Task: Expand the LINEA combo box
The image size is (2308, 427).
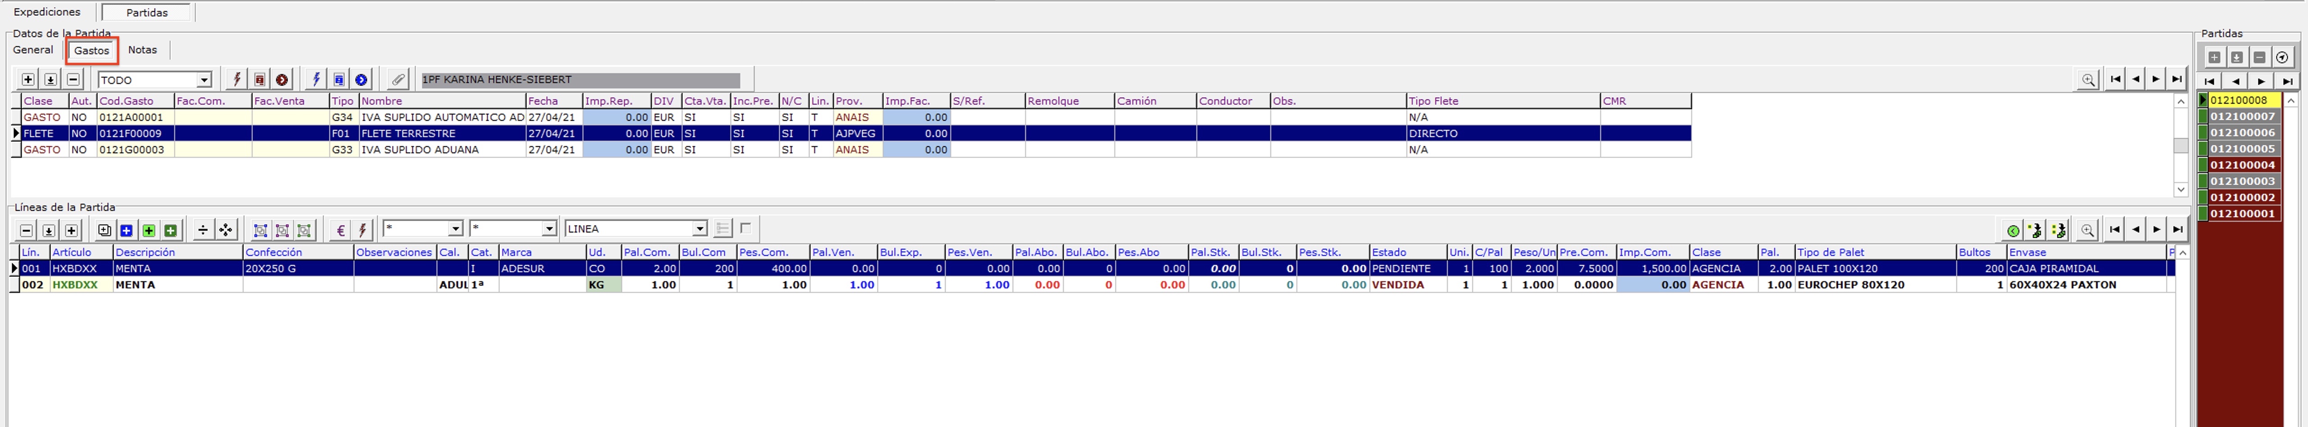Action: pos(700,229)
